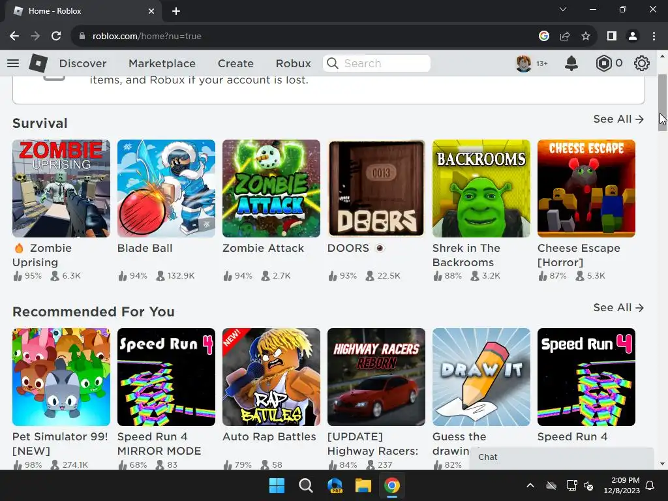Open Microsoft Edge from taskbar
The image size is (668, 501).
click(x=335, y=485)
